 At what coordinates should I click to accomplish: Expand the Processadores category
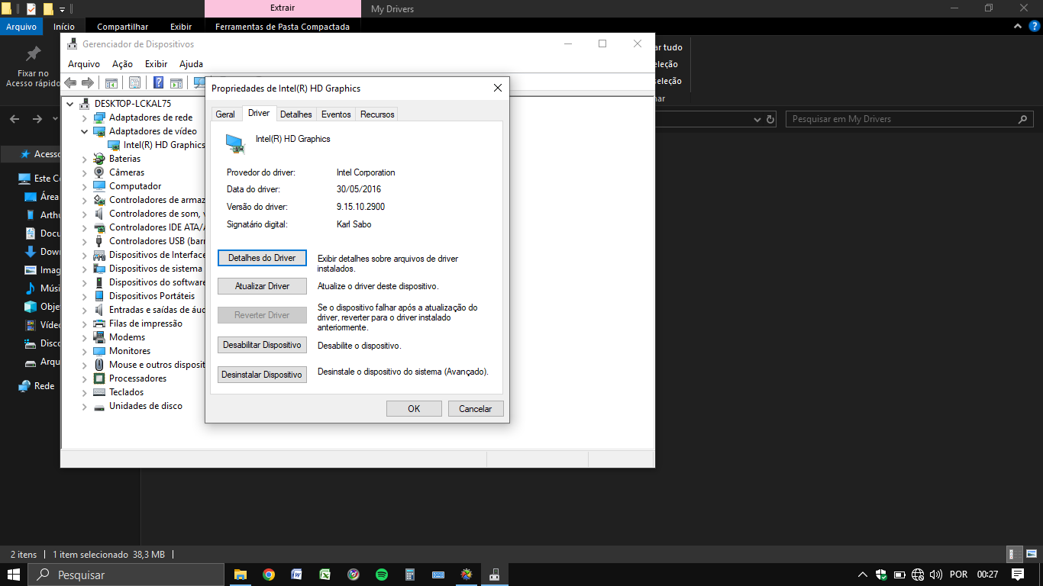coord(85,378)
